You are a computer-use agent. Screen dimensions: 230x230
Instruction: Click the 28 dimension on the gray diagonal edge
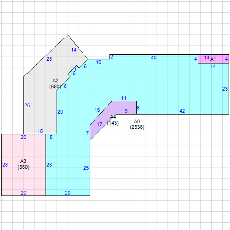[x=49, y=59]
